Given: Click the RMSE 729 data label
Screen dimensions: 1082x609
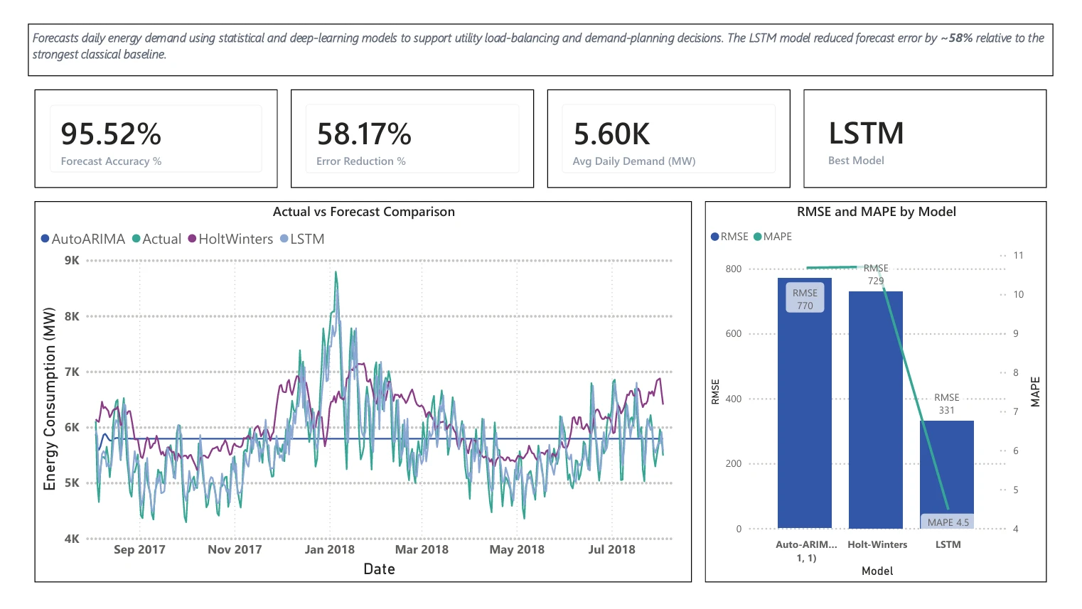Looking at the screenshot, I should coord(876,274).
